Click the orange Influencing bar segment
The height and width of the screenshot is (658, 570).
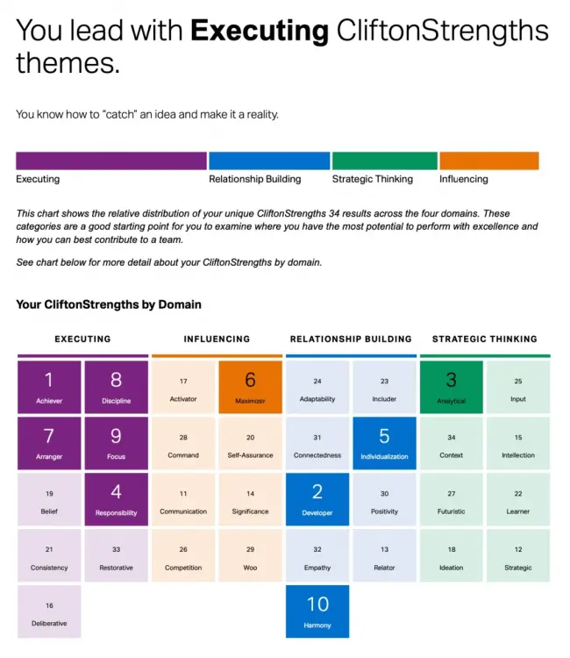(489, 161)
